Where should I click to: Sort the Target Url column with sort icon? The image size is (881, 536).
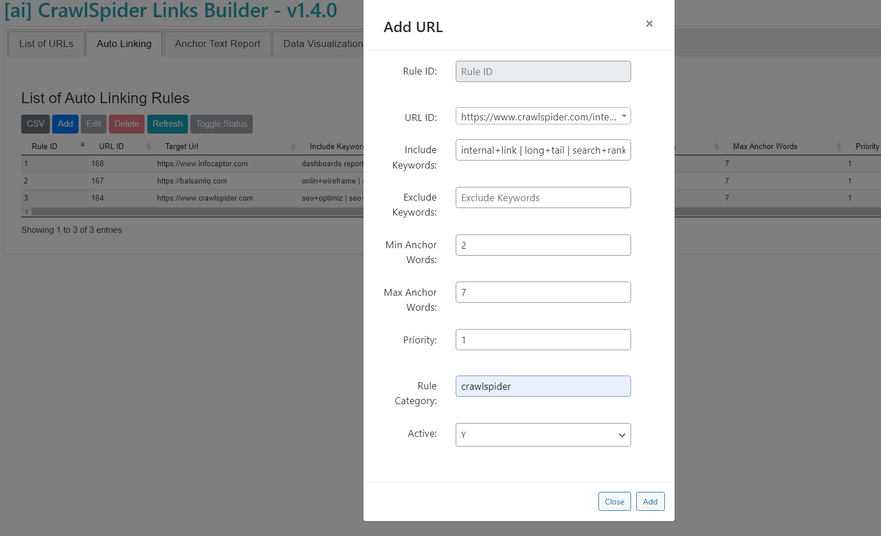click(x=293, y=146)
